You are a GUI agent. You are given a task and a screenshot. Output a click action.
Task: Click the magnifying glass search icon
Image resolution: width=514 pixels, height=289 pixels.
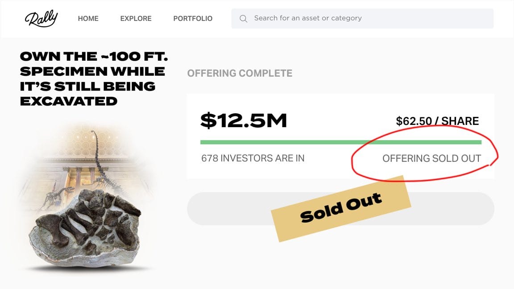(243, 19)
